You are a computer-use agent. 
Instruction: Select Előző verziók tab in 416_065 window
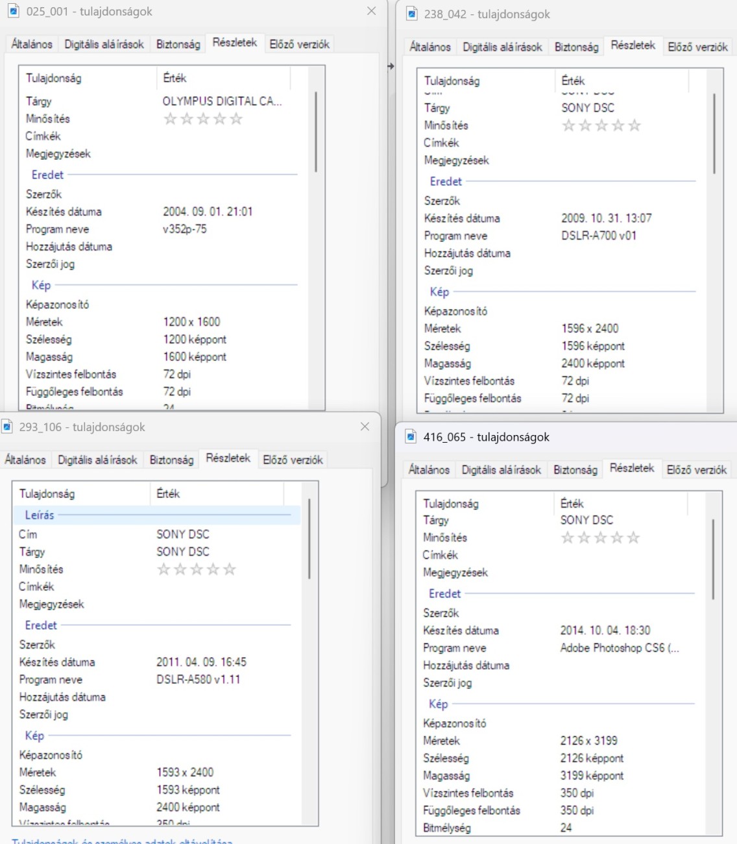tap(696, 469)
